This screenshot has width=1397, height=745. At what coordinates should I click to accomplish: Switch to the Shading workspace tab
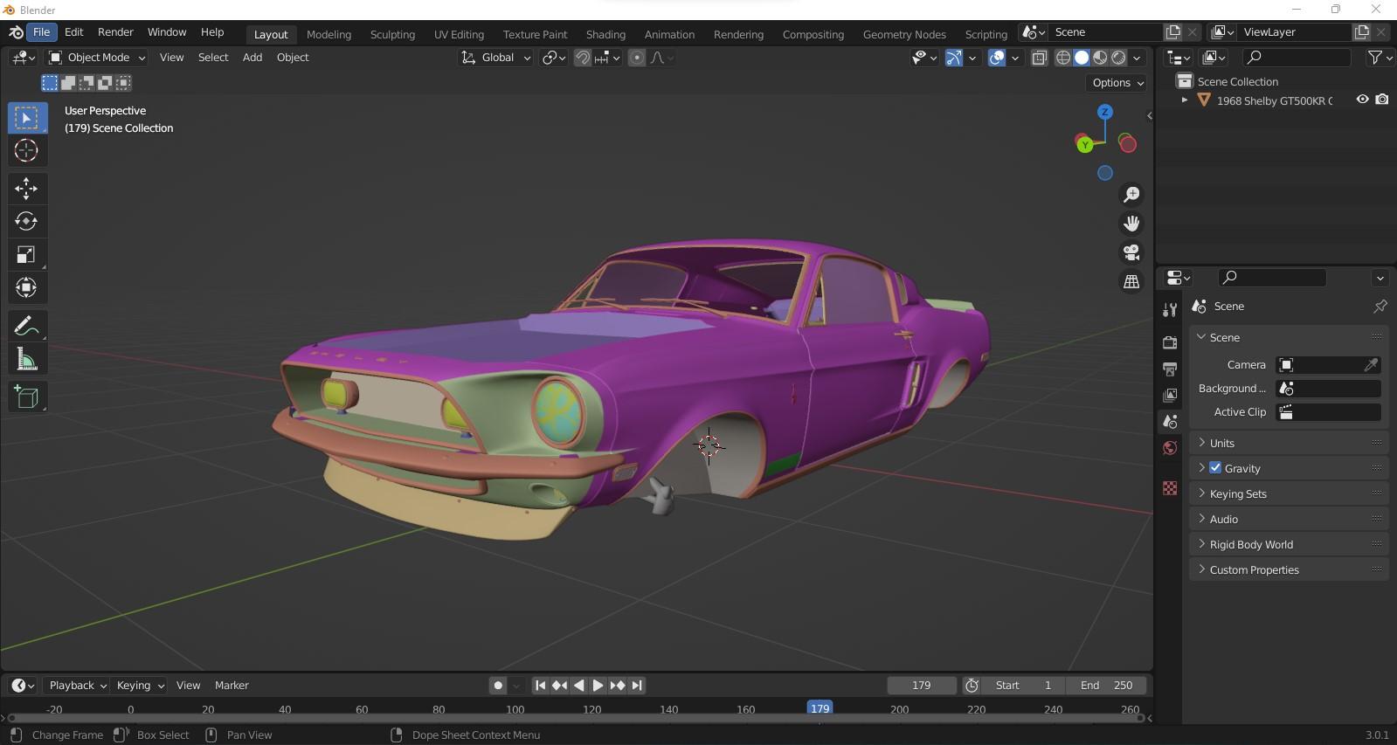click(605, 34)
